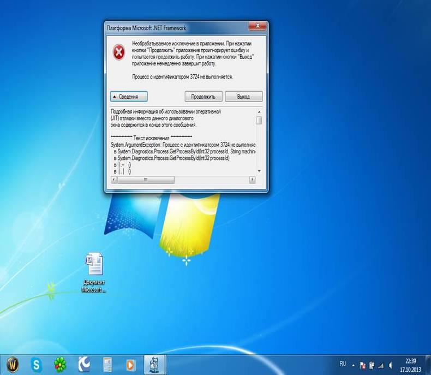The height and width of the screenshot is (375, 431).
Task: Click the dialog title 'Платформа Microsoft .NET Framework'
Action: (x=147, y=28)
